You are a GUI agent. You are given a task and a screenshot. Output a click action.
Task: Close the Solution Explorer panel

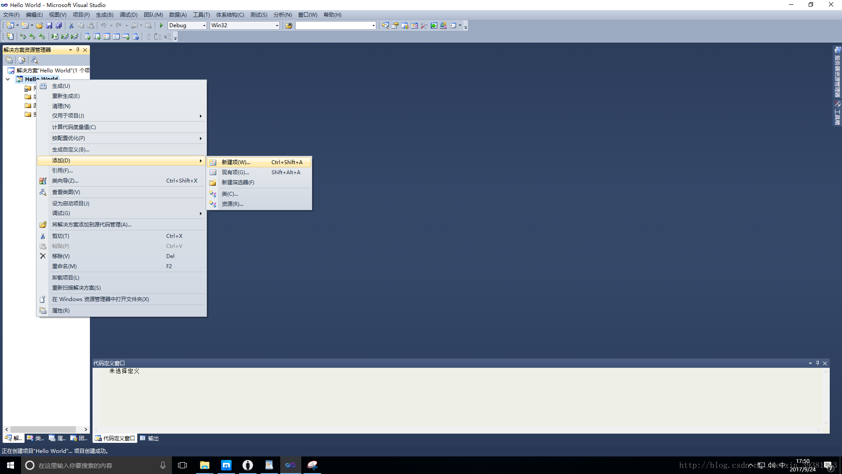point(85,50)
